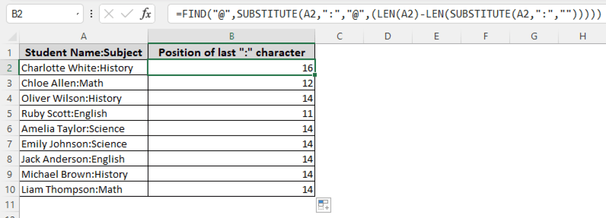Click the Name Box showing B2
Image resolution: width=606 pixels, height=218 pixels.
pos(39,15)
